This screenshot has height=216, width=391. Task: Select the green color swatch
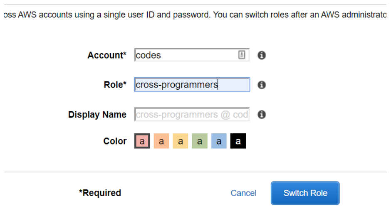[200, 141]
